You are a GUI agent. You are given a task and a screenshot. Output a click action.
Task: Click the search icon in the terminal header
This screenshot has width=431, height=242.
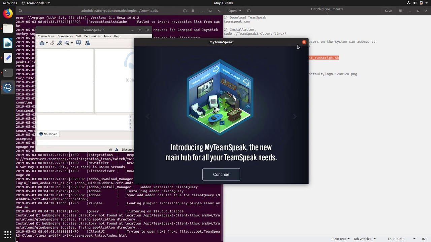pos(20,10)
